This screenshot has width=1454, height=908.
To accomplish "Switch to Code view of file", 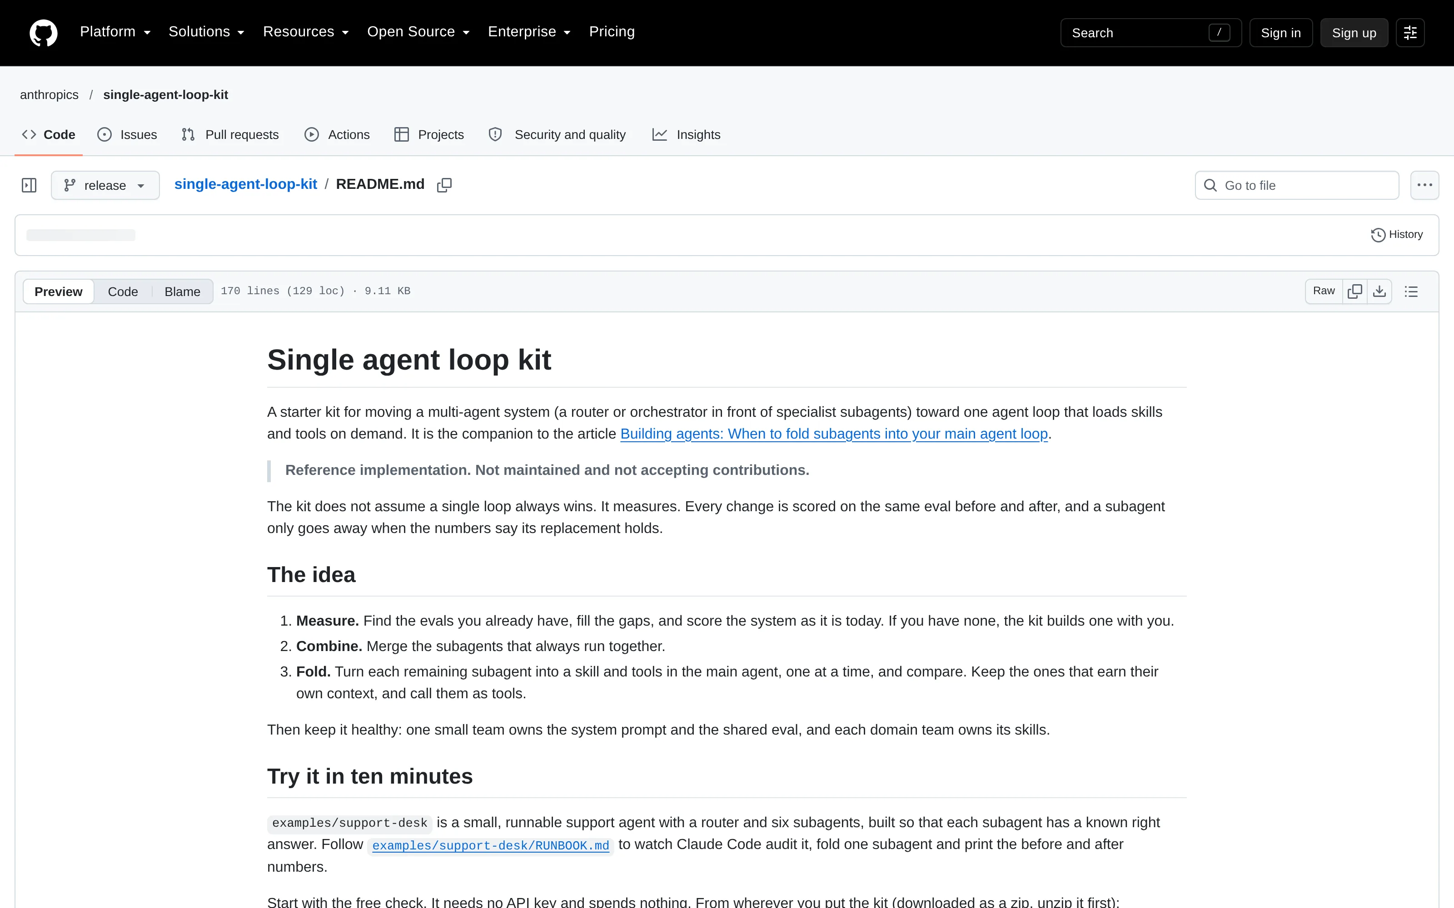I will [x=123, y=291].
